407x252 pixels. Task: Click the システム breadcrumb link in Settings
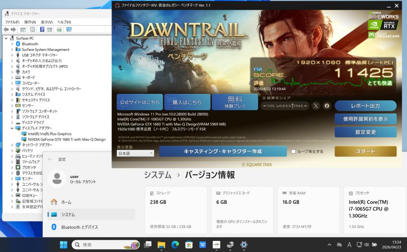(x=158, y=175)
